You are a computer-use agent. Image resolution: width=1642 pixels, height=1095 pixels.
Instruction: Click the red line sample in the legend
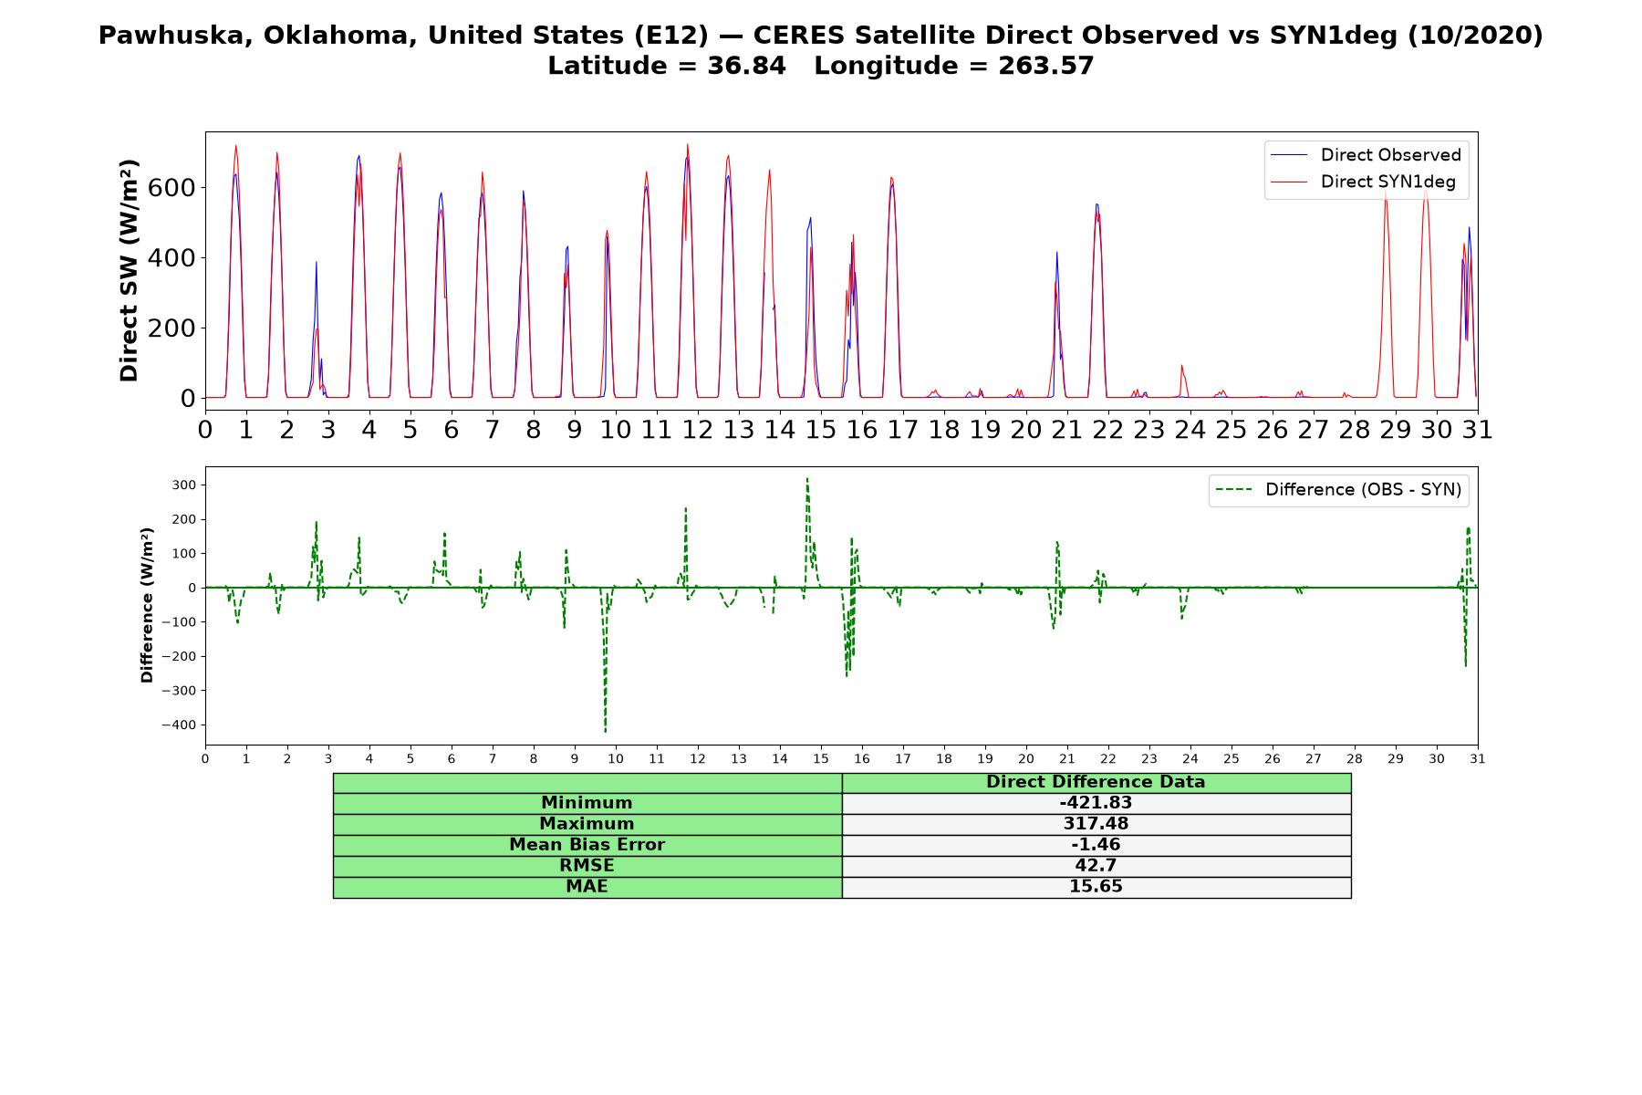1289,182
